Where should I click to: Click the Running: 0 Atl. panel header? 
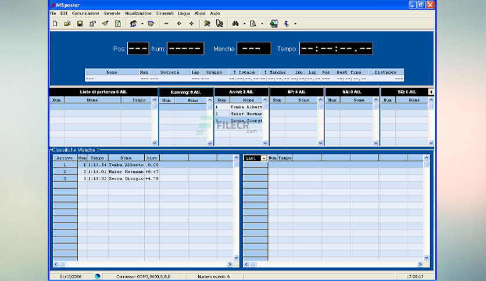[x=185, y=92]
